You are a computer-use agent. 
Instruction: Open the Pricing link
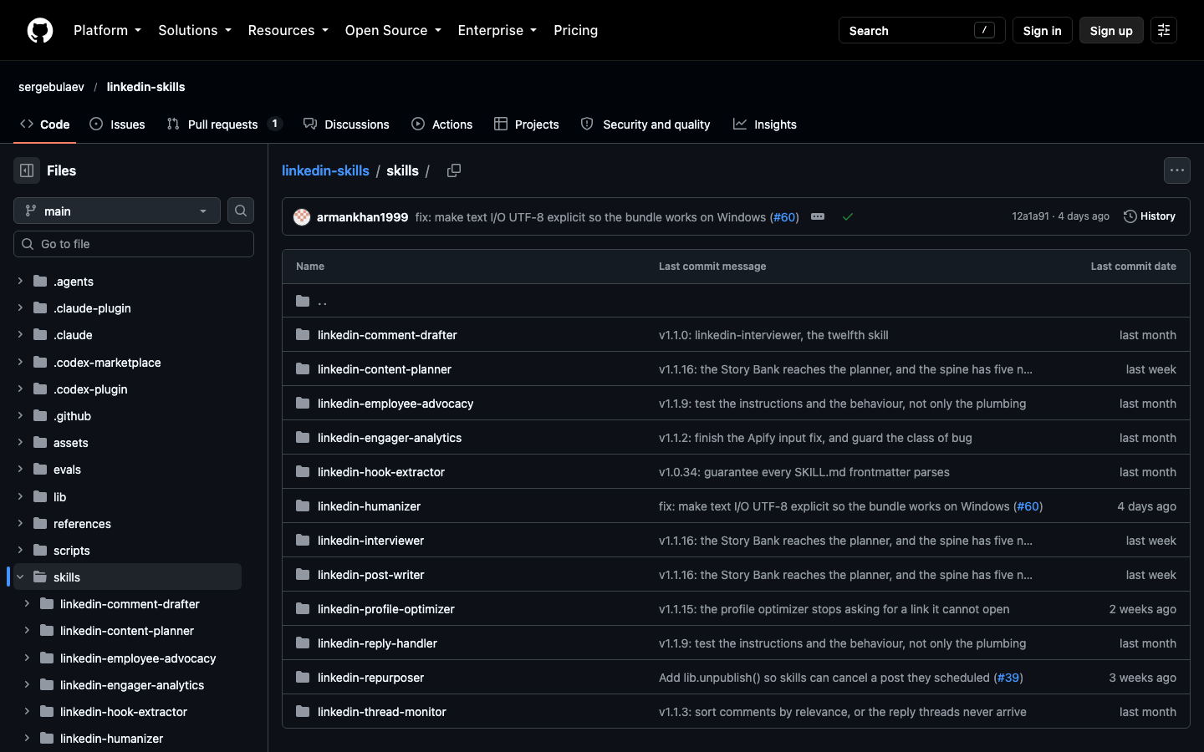(576, 30)
